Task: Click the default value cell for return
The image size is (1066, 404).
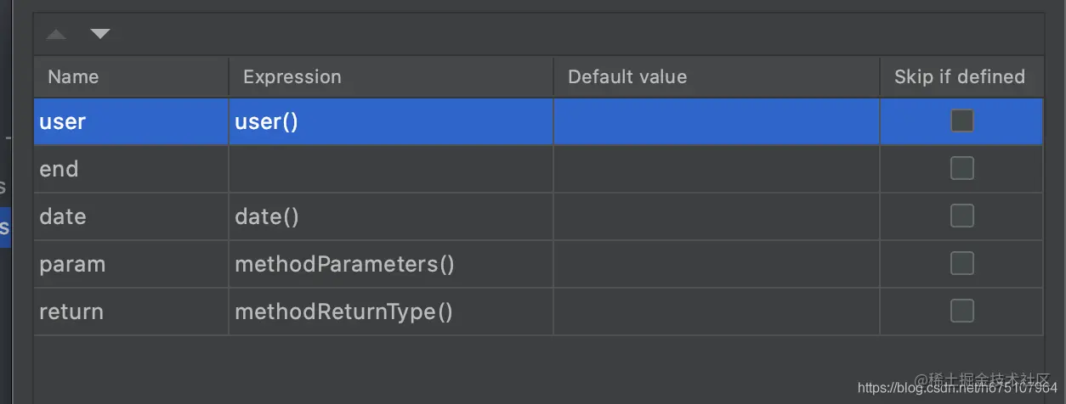Action: point(716,312)
